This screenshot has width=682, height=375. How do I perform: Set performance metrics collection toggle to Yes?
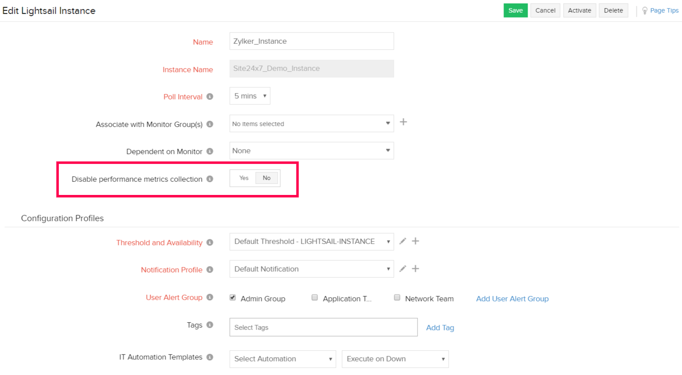pyautogui.click(x=244, y=178)
